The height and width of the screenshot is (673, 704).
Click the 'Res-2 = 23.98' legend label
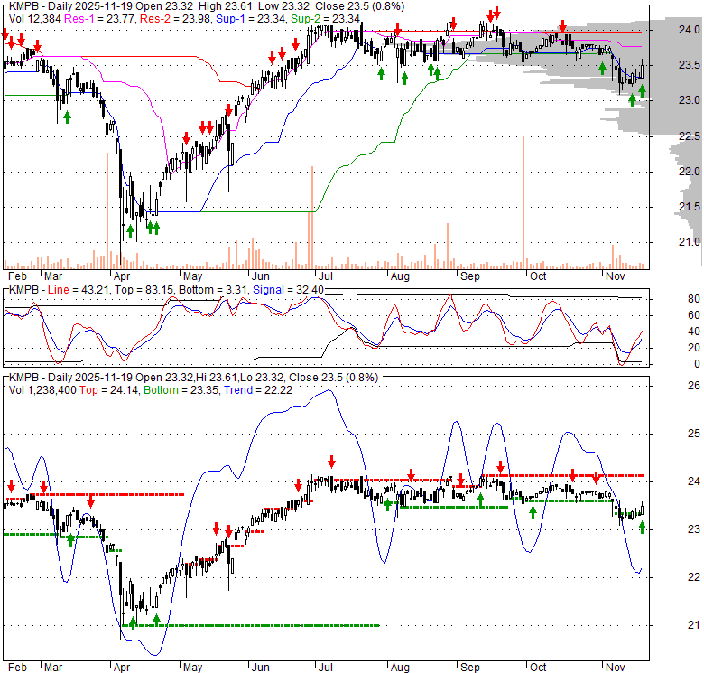coord(176,18)
